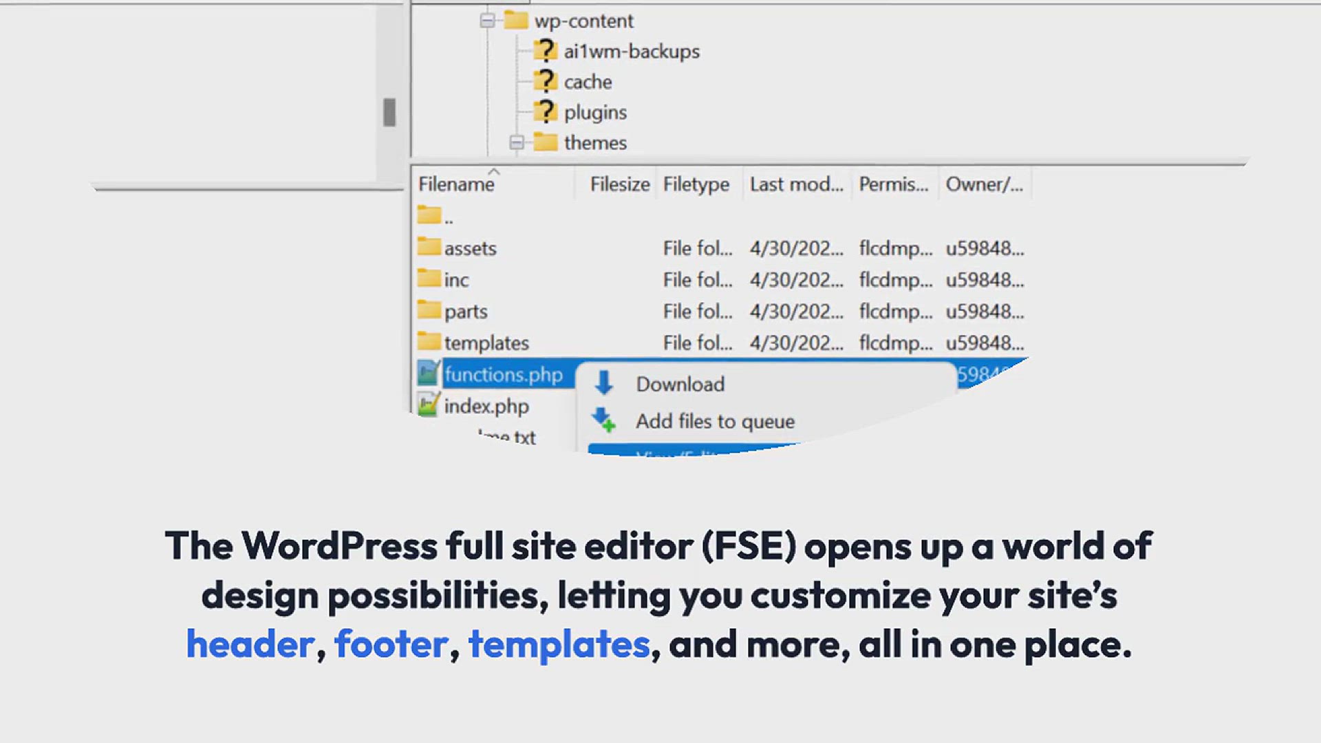The height and width of the screenshot is (743, 1321).
Task: Click the wp-content folder icon
Action: click(516, 20)
